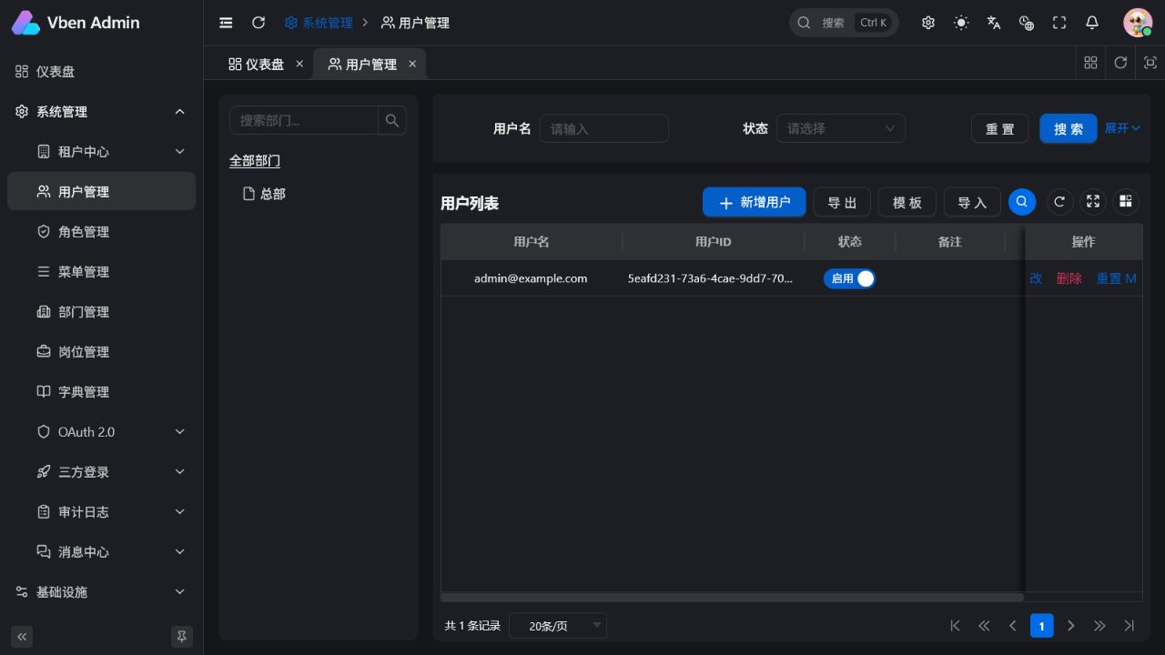Go to 部门管理 in the sidebar
This screenshot has height=655, width=1165.
click(101, 312)
